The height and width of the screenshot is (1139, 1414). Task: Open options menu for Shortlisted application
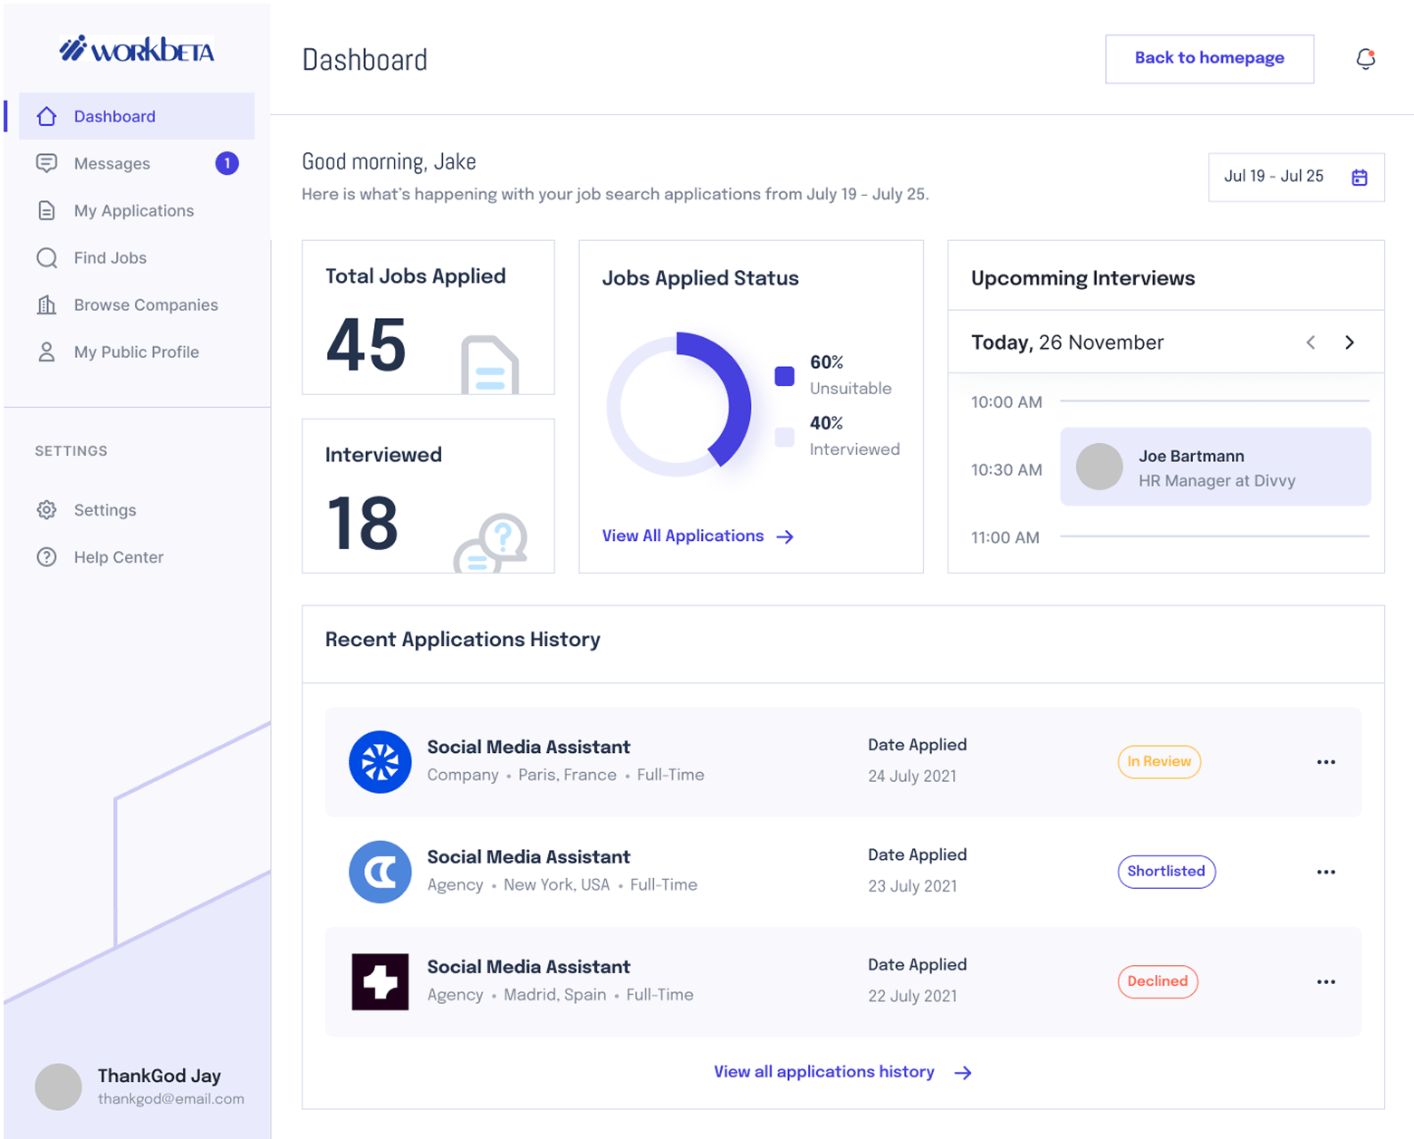coord(1326,872)
